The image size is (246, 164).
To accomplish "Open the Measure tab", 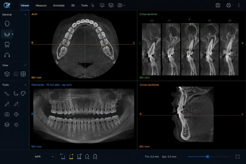I will click(x=41, y=5).
